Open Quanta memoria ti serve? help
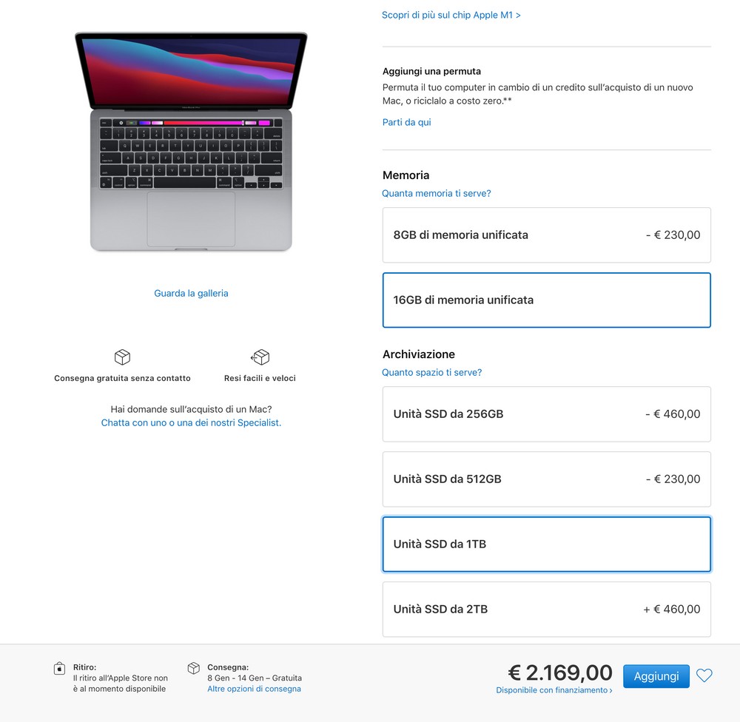740x722 pixels. click(437, 194)
